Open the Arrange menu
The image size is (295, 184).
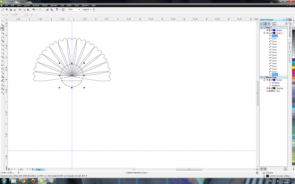click(36, 6)
